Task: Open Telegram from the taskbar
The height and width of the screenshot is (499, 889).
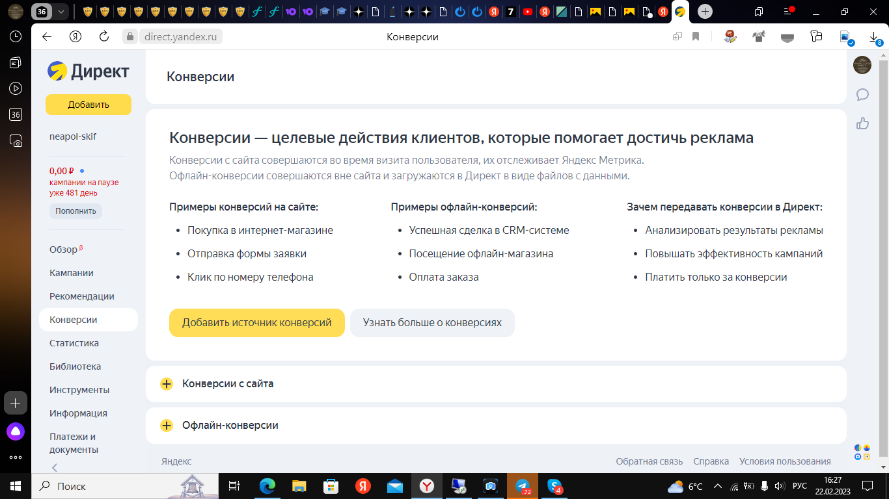Action: pyautogui.click(x=521, y=486)
